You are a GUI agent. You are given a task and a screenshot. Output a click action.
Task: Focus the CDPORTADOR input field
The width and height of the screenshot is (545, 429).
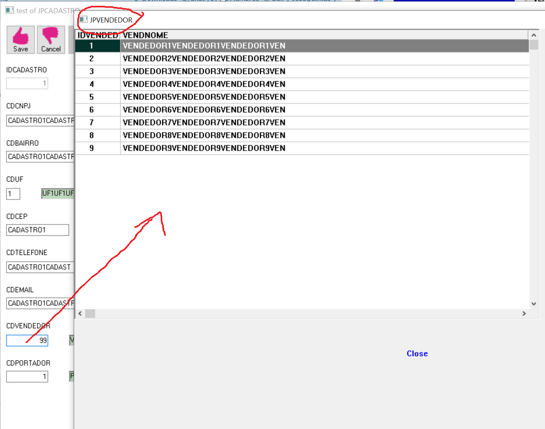[x=27, y=377]
